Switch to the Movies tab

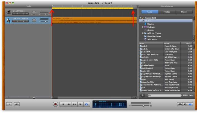click(184, 12)
